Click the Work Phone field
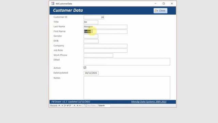The height and width of the screenshot is (123, 218). point(98,55)
